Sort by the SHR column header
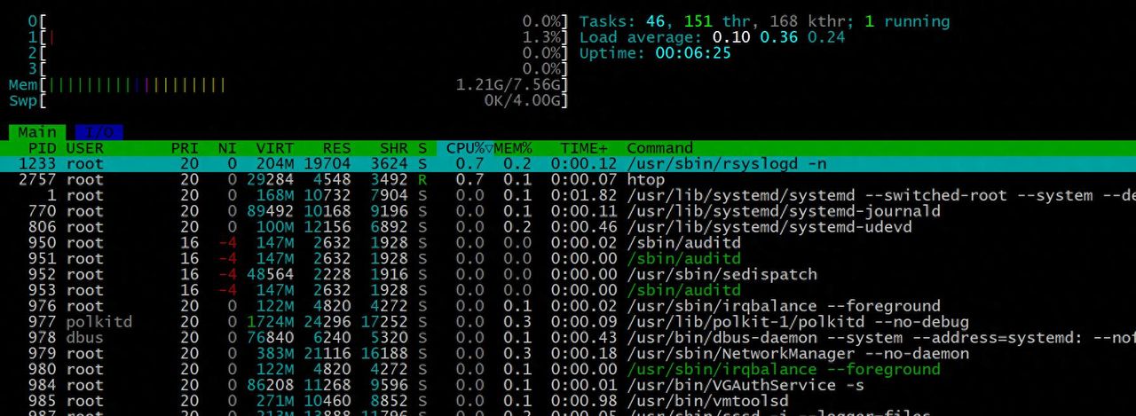The image size is (1136, 416). [x=393, y=148]
